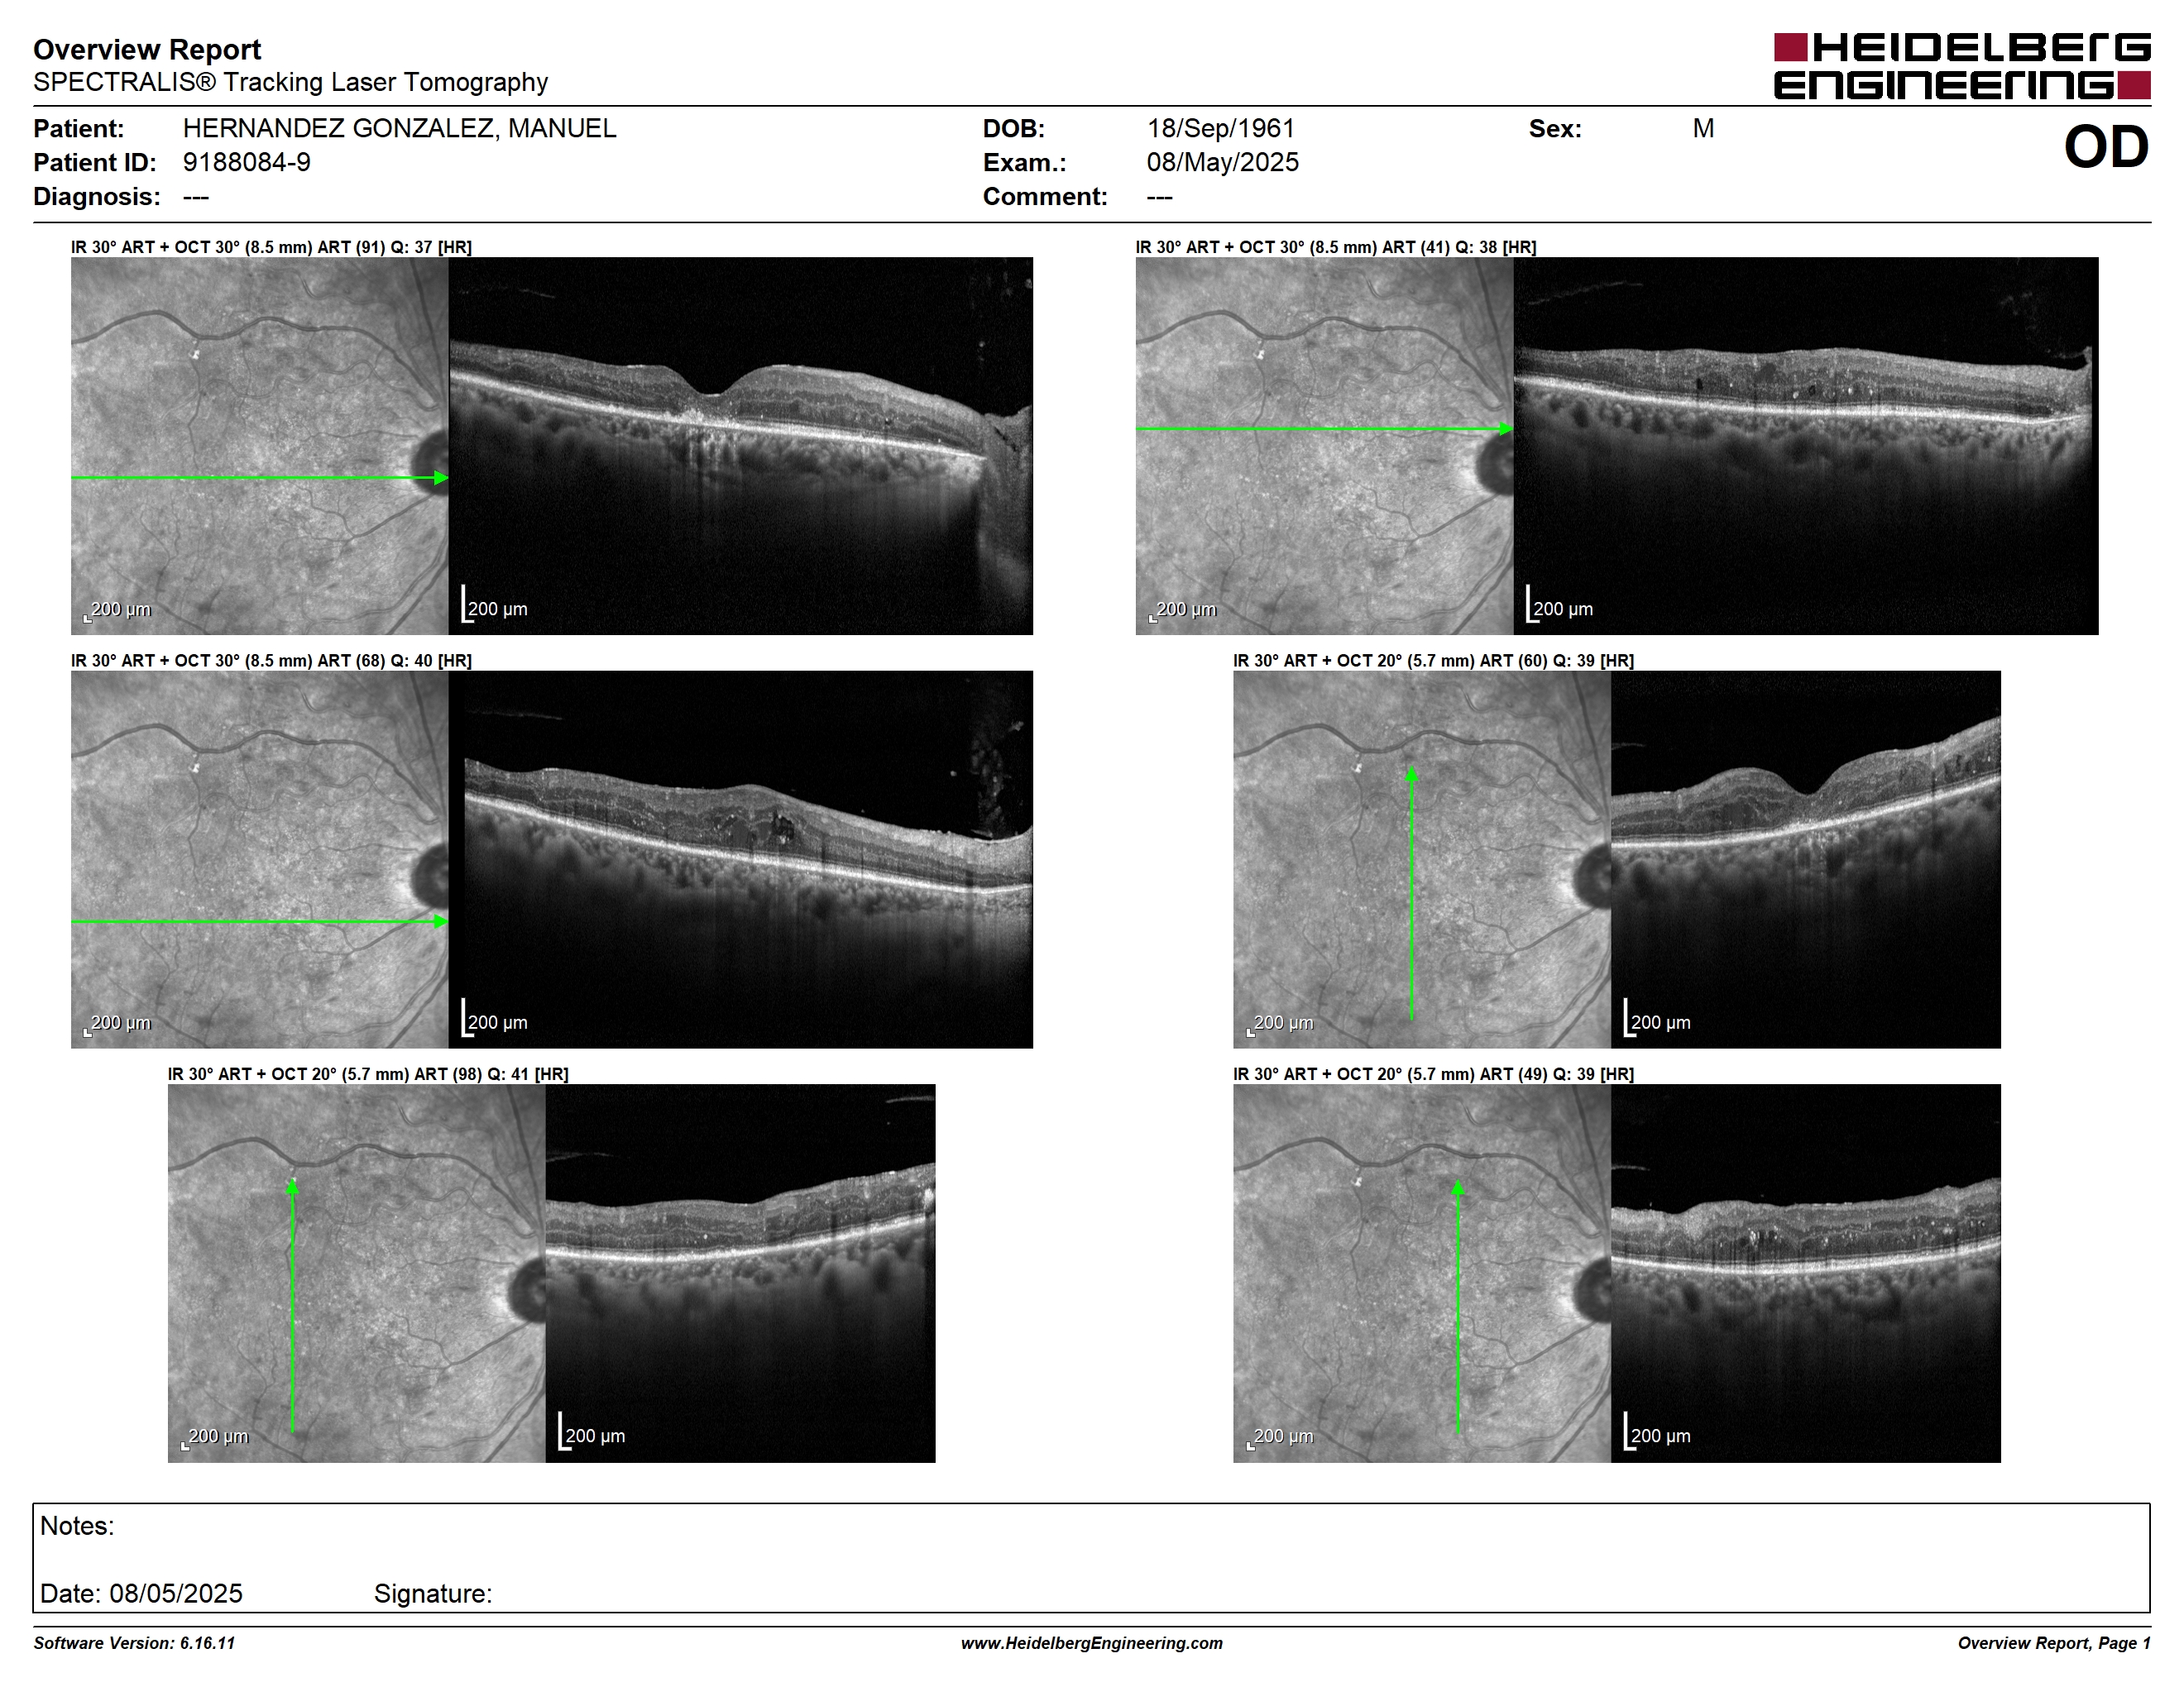2184x1687 pixels.
Task: Click the Overview Report title
Action: [147, 49]
